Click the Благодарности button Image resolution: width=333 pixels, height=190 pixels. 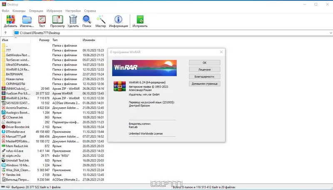pyautogui.click(x=204, y=76)
